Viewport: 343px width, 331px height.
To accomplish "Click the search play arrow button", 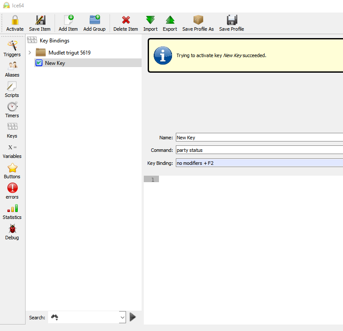I will click(133, 317).
